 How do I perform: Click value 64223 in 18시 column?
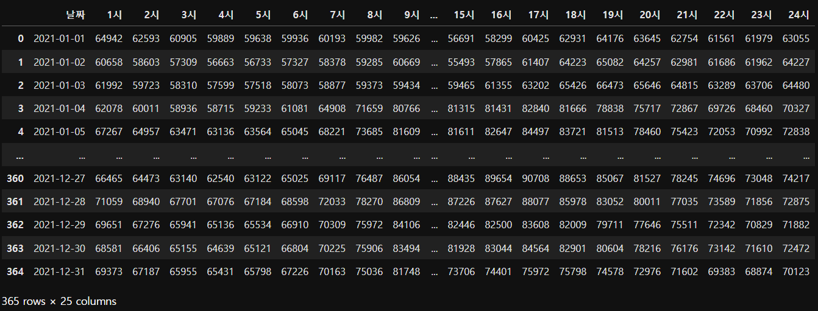click(x=573, y=62)
